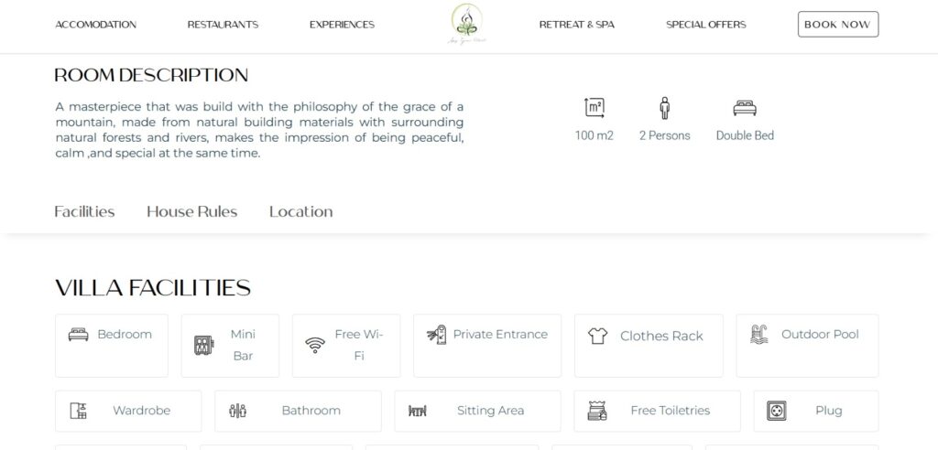
Task: Click the Plug socket icon
Action: (777, 411)
